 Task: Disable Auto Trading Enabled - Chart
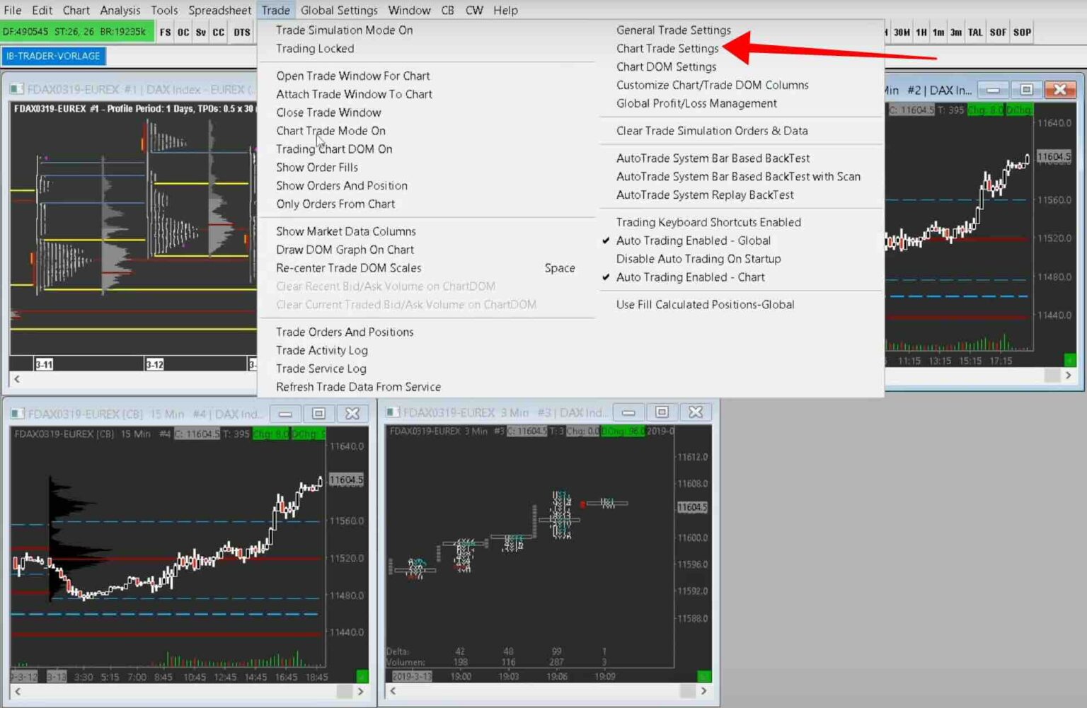690,277
